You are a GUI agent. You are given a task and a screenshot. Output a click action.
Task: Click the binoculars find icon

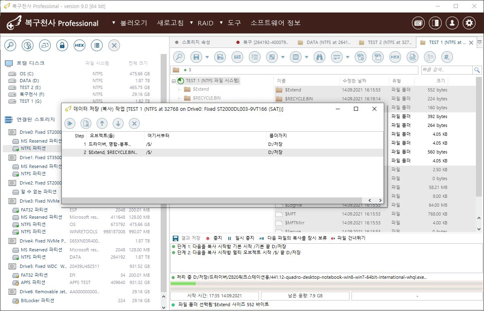[x=319, y=57]
